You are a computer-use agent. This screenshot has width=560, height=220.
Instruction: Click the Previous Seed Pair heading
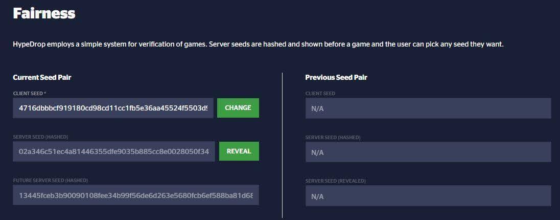click(336, 77)
